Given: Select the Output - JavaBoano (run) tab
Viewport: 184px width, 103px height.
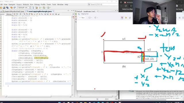Looking at the screenshot, I should [x=86, y=11].
